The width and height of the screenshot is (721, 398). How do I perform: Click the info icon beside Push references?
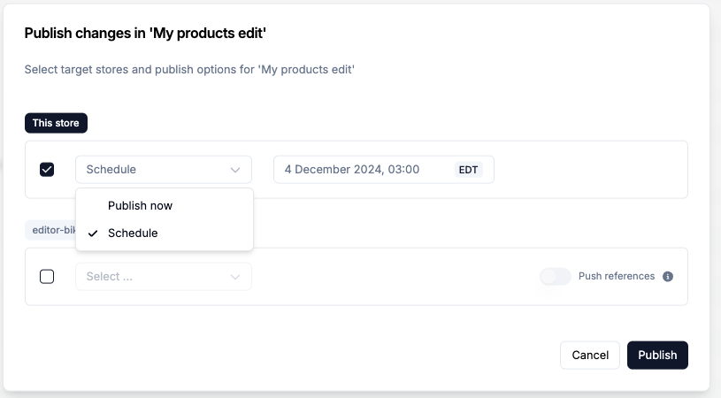pyautogui.click(x=668, y=277)
